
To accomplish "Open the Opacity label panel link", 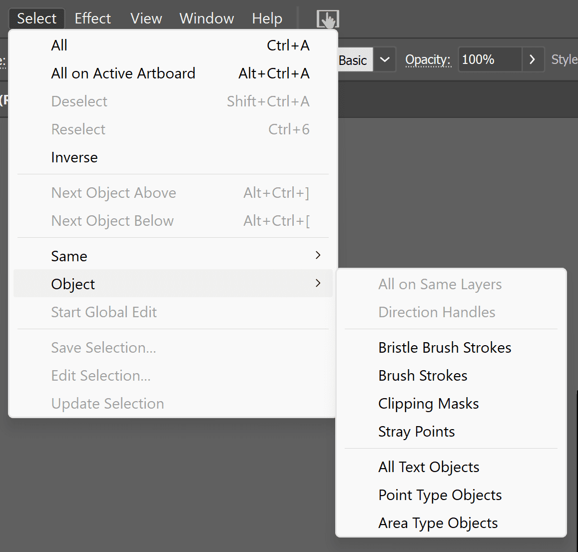I will 428,60.
